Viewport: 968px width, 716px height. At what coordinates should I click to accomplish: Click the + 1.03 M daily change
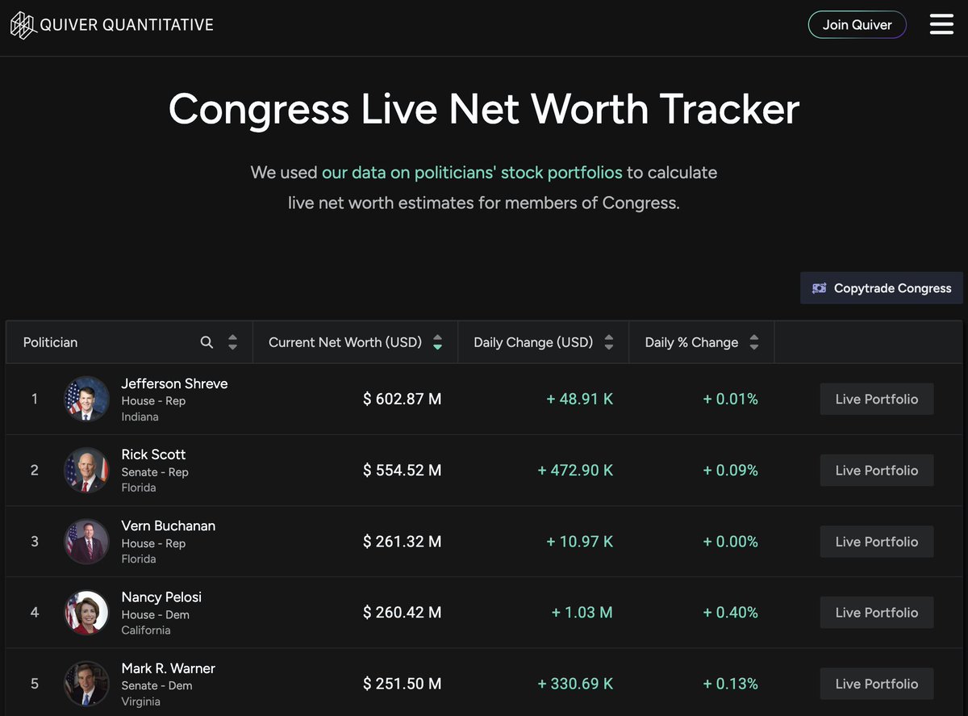(x=582, y=613)
